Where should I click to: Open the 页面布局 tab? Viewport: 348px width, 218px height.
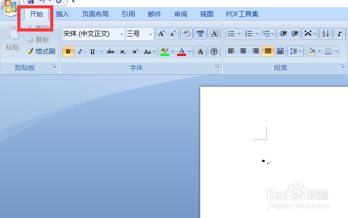[x=95, y=14]
